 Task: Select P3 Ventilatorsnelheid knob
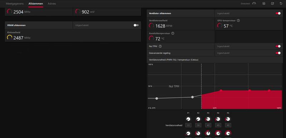[208, 119]
